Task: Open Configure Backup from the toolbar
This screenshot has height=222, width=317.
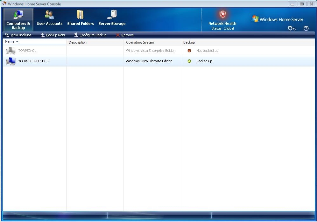Action: click(90, 35)
